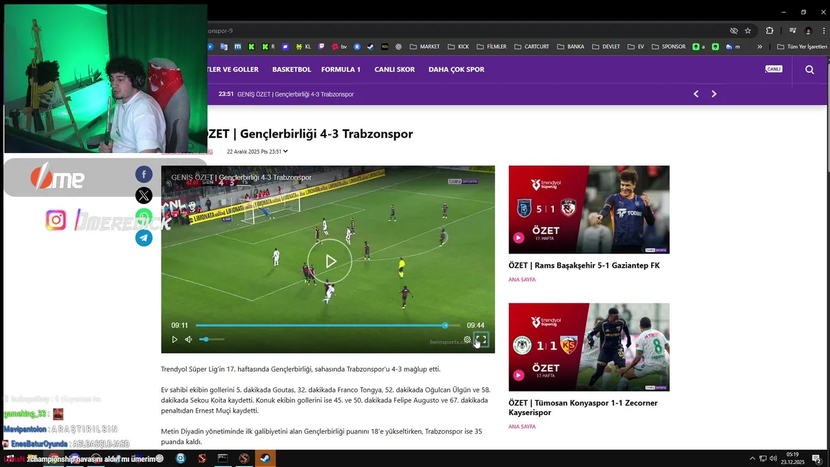830x467 pixels.
Task: Open CANLI SKOR menu item
Action: point(394,69)
